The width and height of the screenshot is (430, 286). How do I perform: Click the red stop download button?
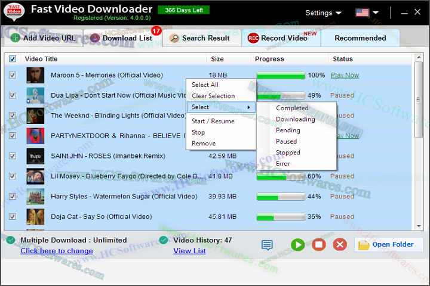click(x=319, y=244)
